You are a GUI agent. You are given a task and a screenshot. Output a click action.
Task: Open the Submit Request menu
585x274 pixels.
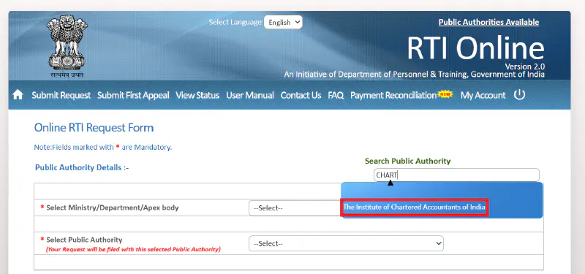[61, 96]
